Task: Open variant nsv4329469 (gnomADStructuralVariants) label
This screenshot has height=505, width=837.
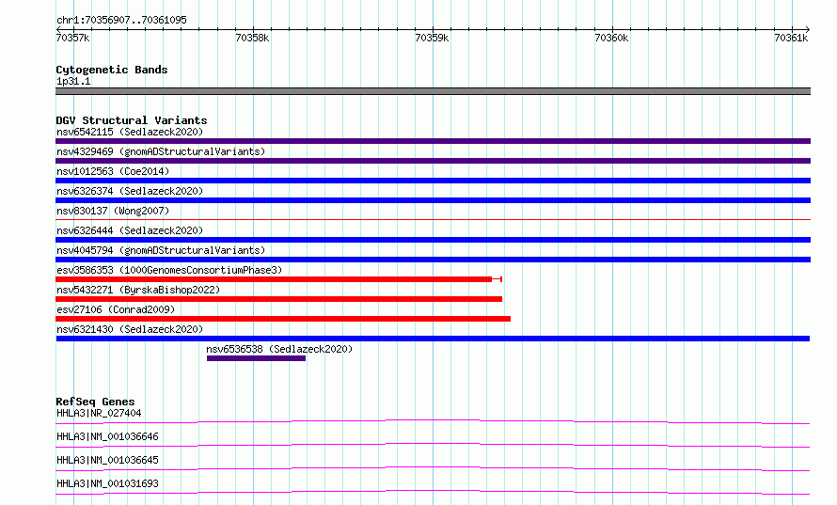Action: pyautogui.click(x=161, y=151)
